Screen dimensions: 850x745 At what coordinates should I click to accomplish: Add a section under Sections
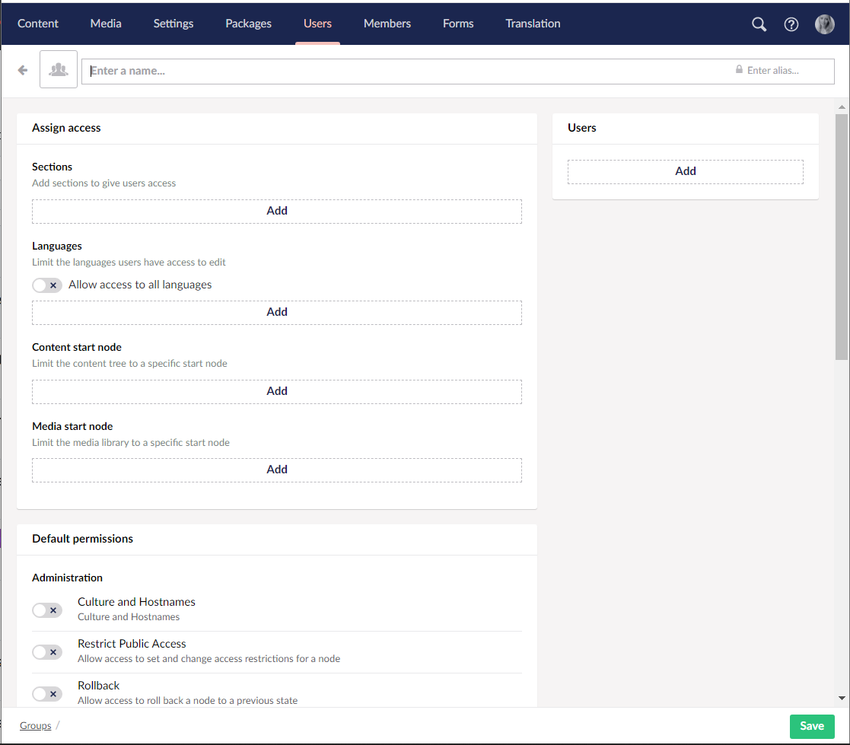click(x=277, y=211)
